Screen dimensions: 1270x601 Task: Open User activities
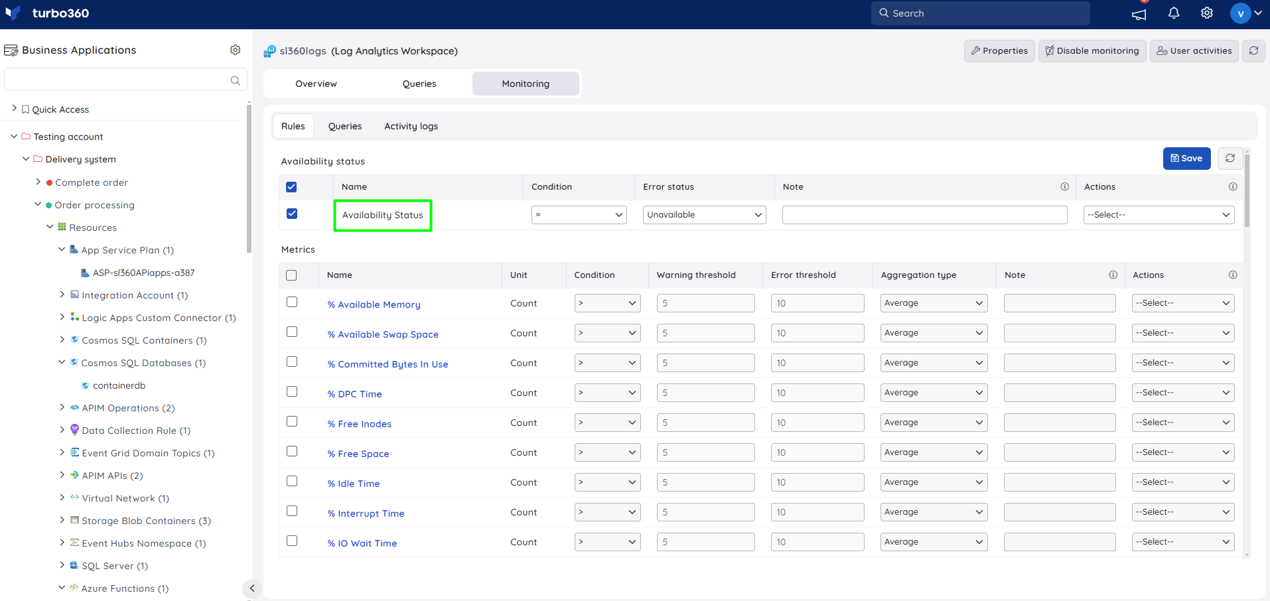pos(1194,50)
